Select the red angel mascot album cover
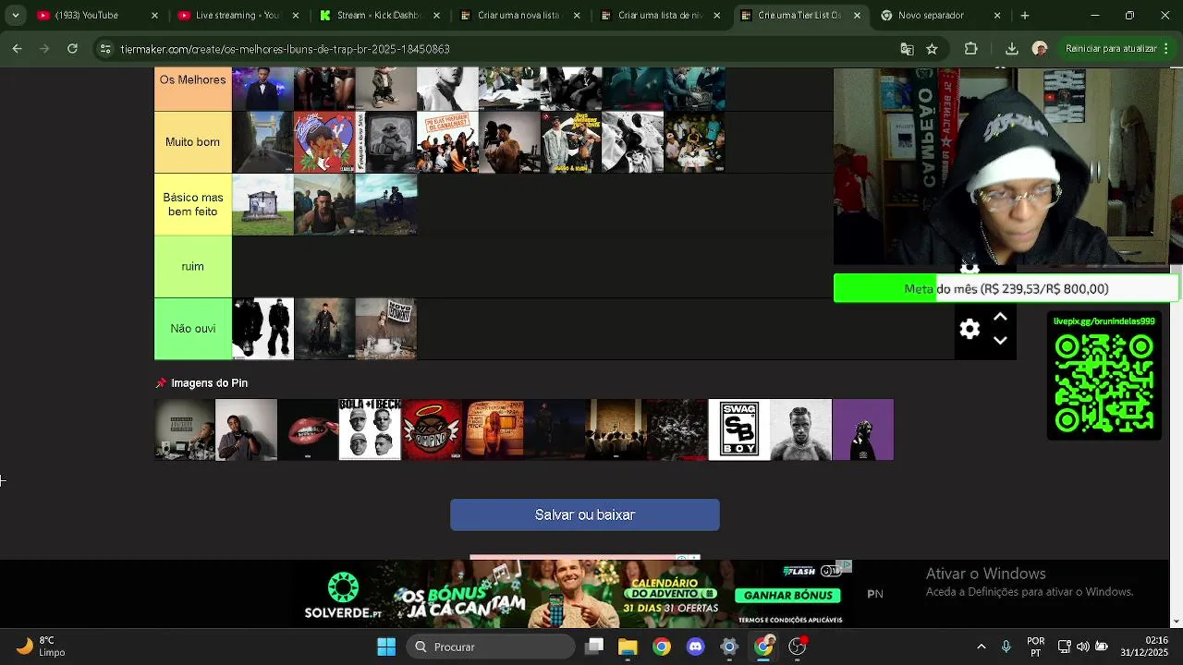 432,429
